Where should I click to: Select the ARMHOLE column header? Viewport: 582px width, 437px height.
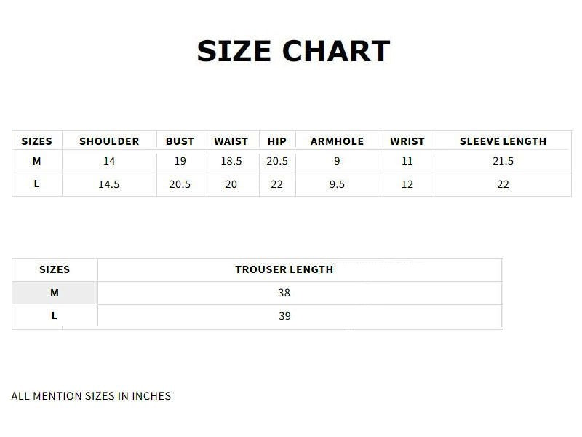pos(337,141)
